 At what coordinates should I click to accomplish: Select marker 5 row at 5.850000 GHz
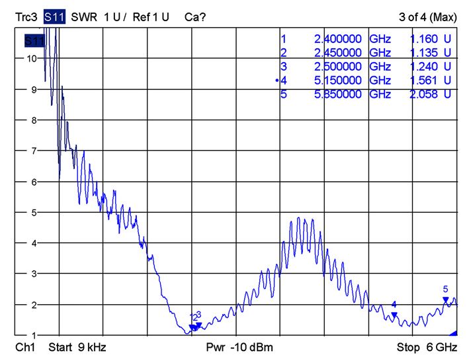[x=366, y=95]
